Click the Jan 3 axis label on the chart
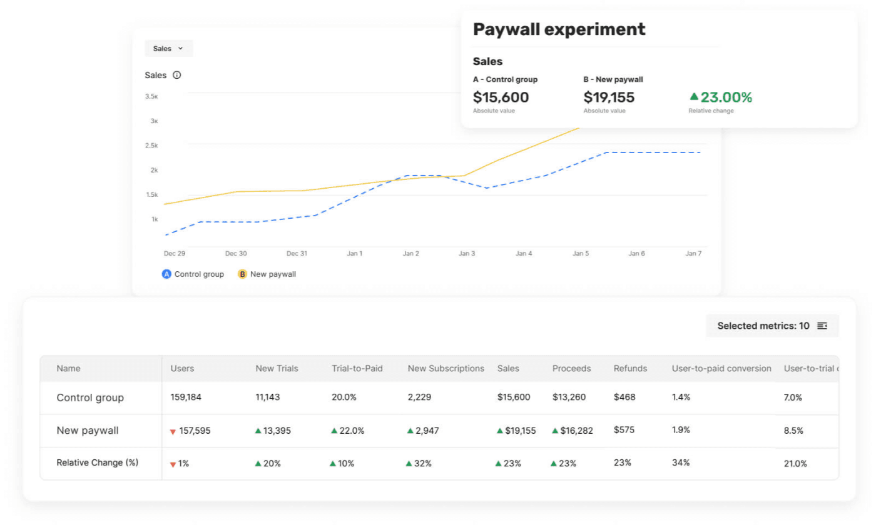The width and height of the screenshot is (876, 525). point(467,253)
